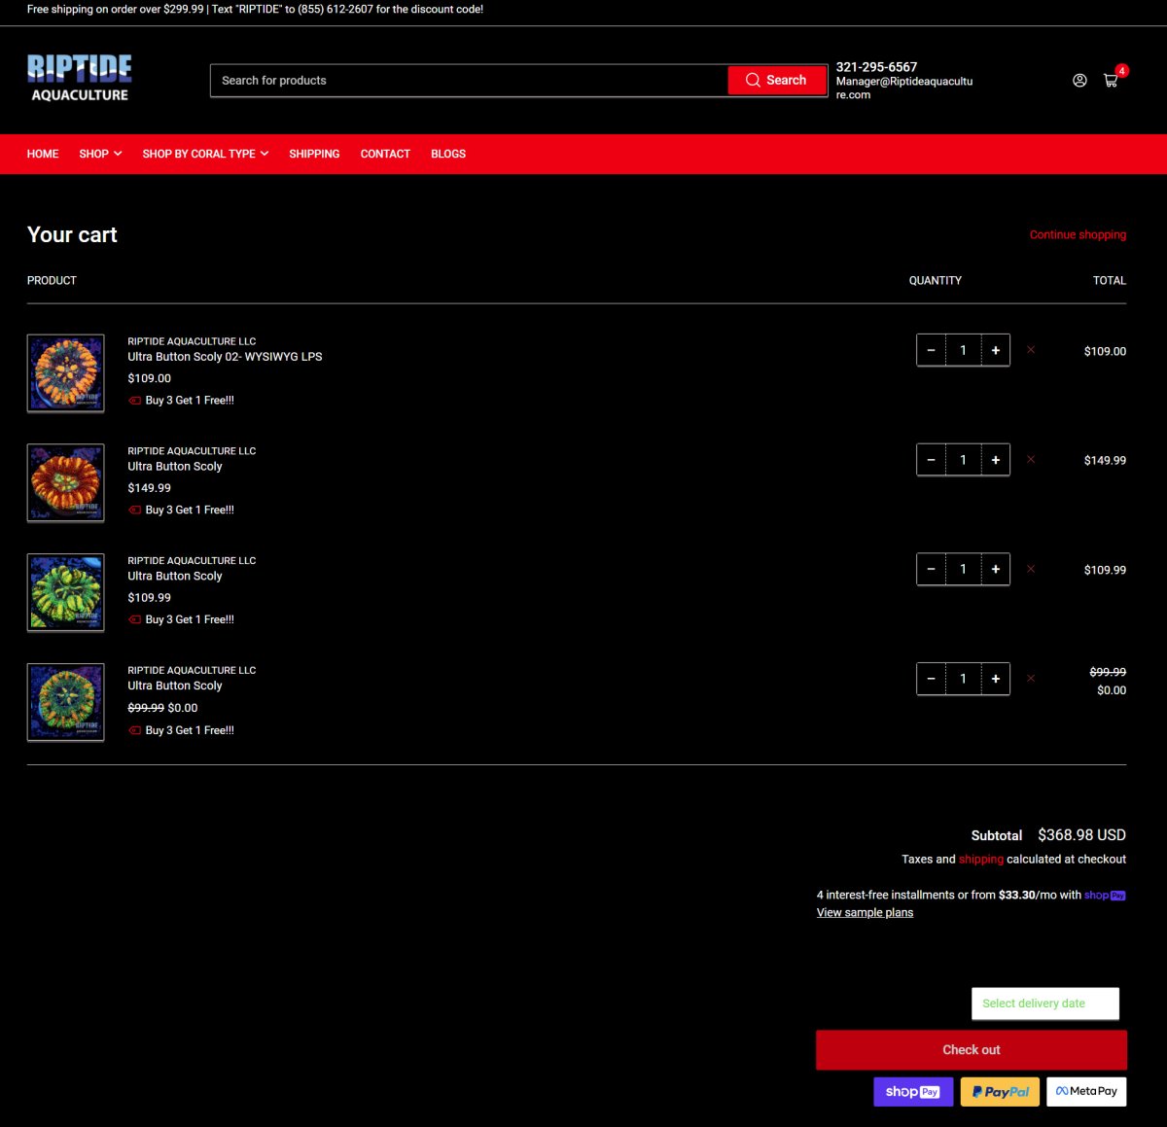
Task: Pay with the Shop Pay button
Action: coord(912,1092)
